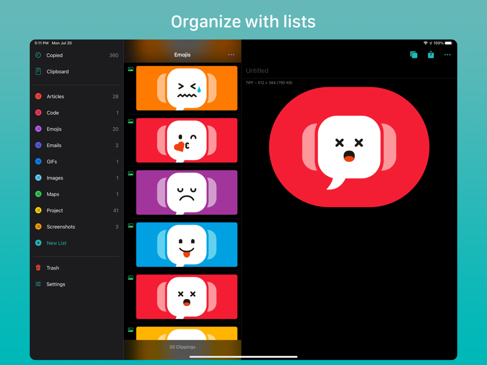Click the New List plus icon
This screenshot has width=487, height=365.
[38, 243]
